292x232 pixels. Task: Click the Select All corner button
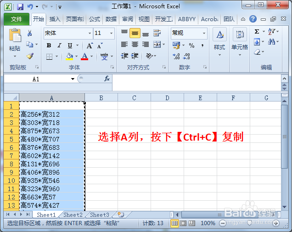pyautogui.click(x=11, y=97)
